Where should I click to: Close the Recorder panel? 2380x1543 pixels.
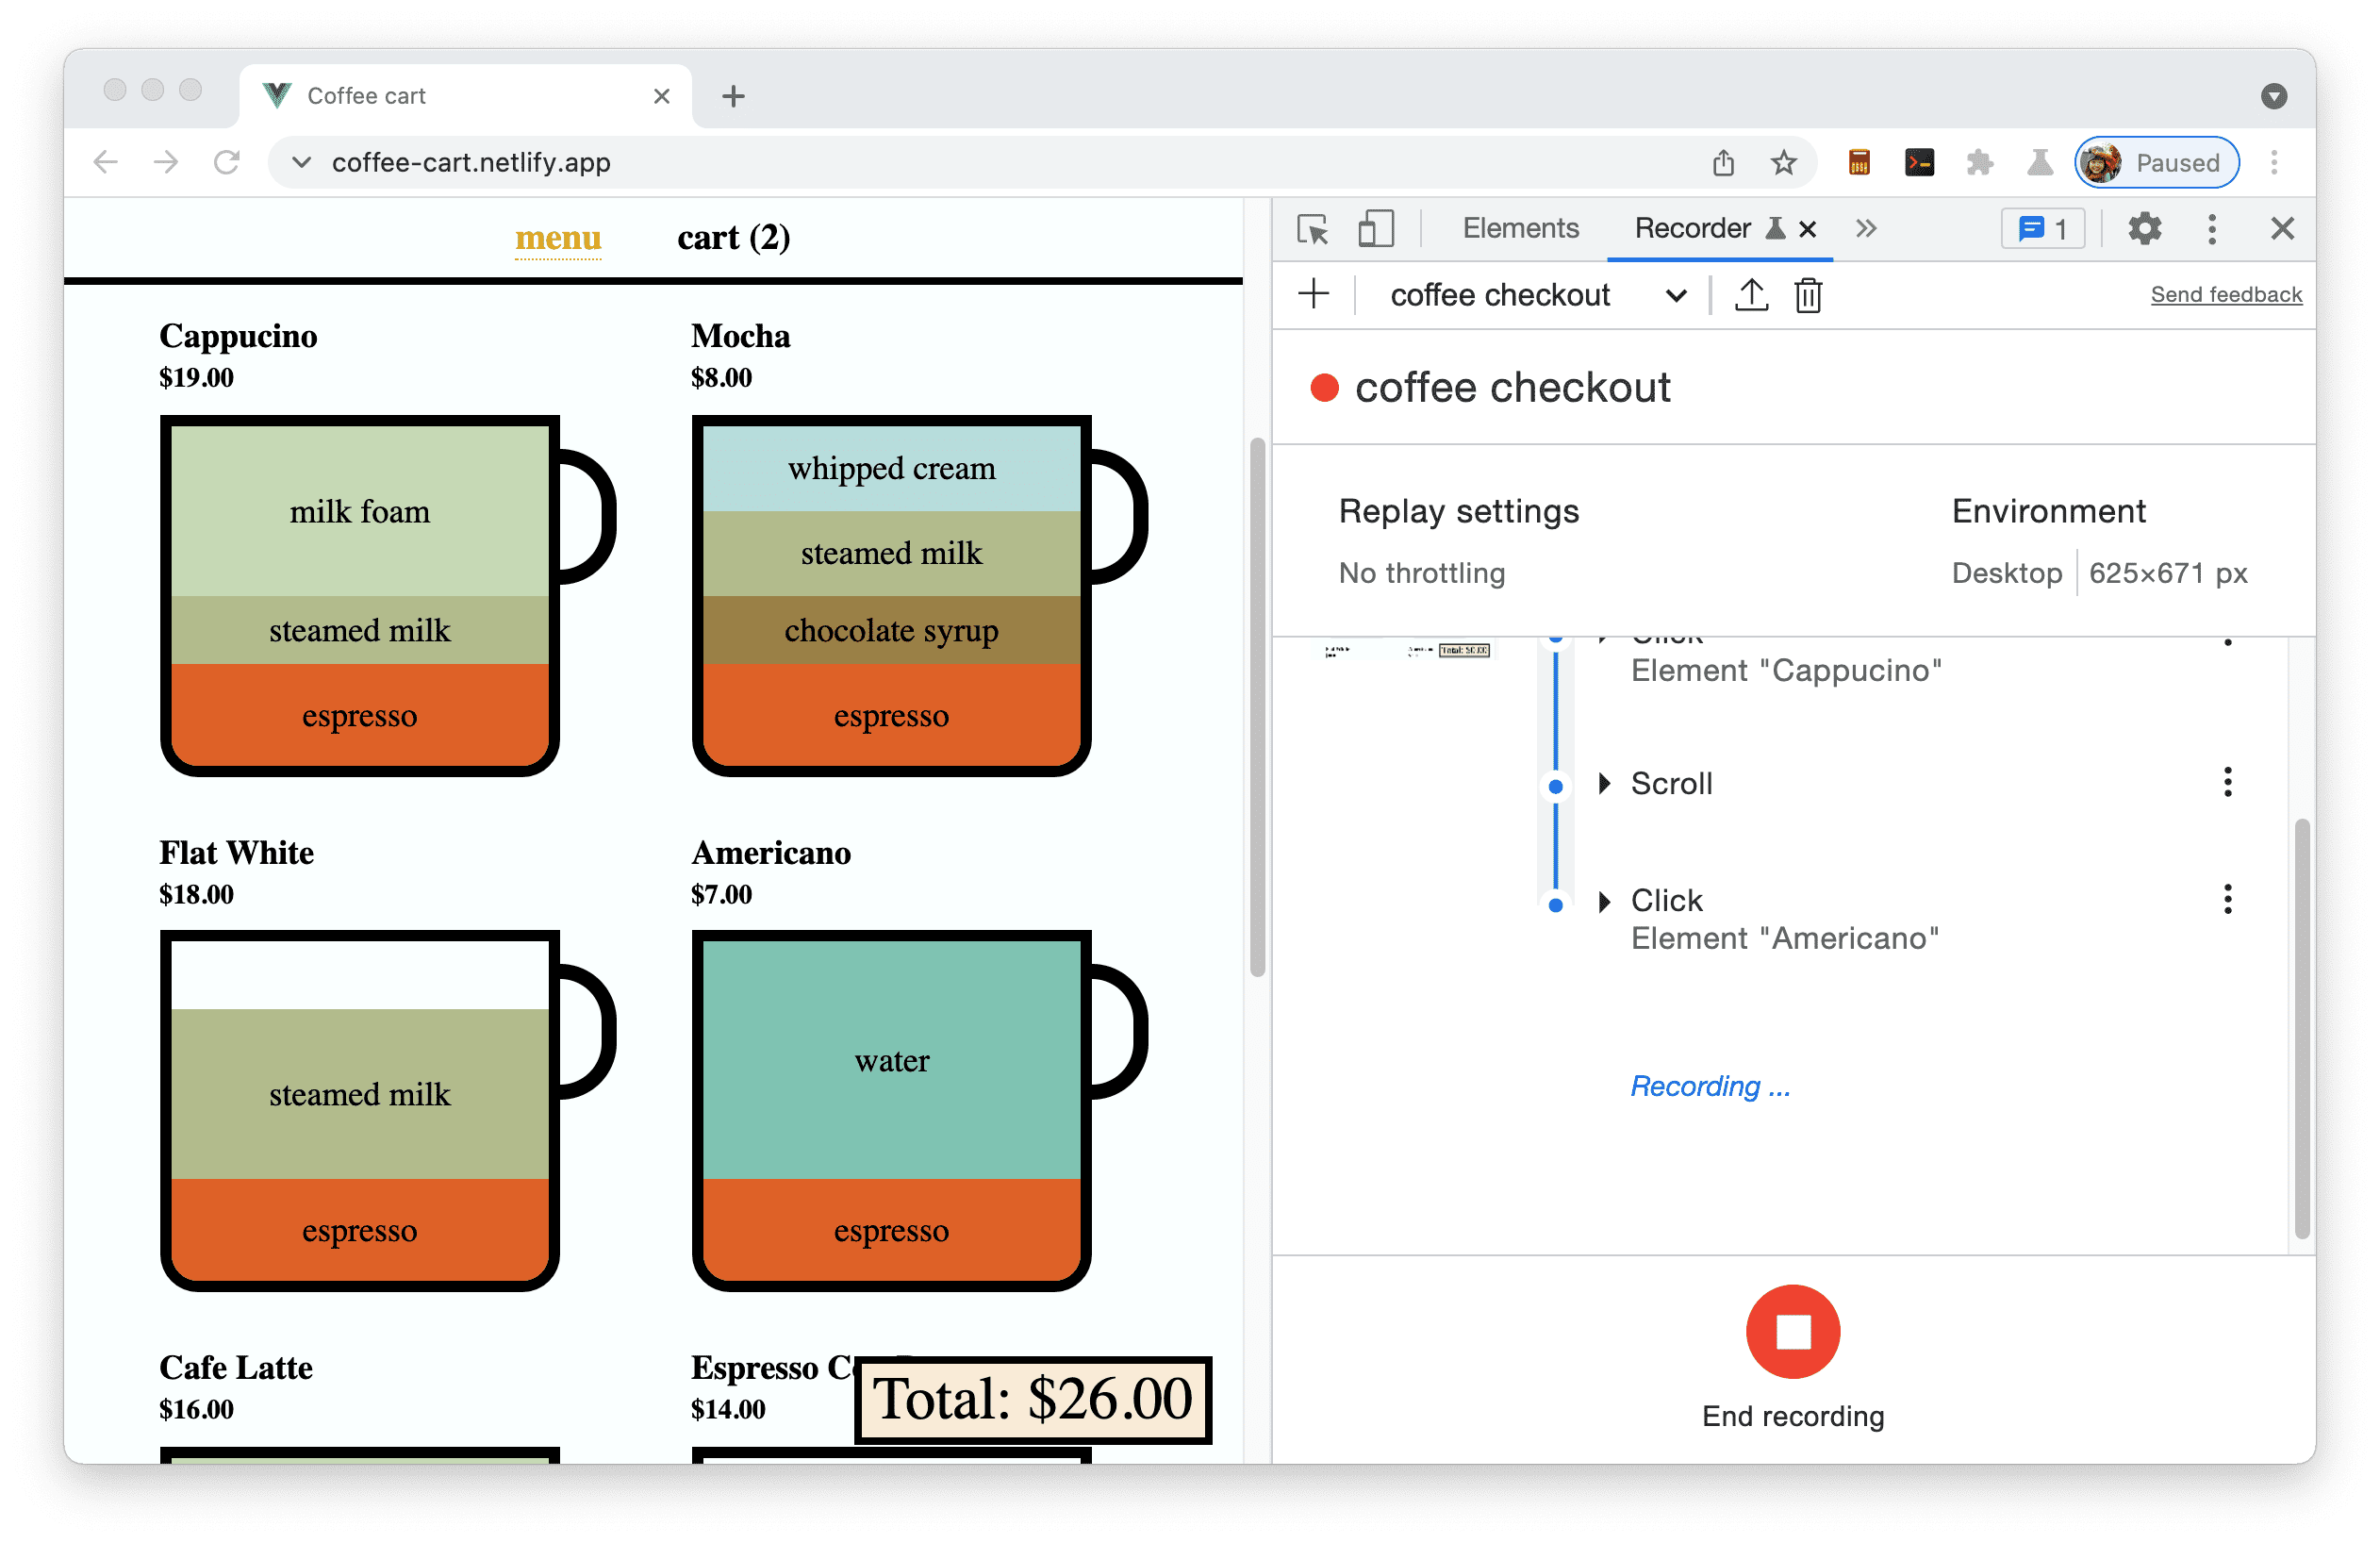pos(1811,231)
